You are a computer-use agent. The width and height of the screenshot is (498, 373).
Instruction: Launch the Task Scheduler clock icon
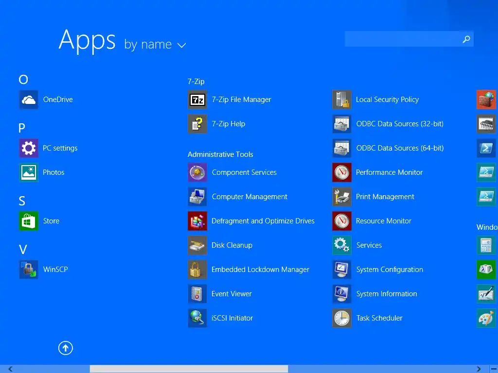click(x=342, y=318)
